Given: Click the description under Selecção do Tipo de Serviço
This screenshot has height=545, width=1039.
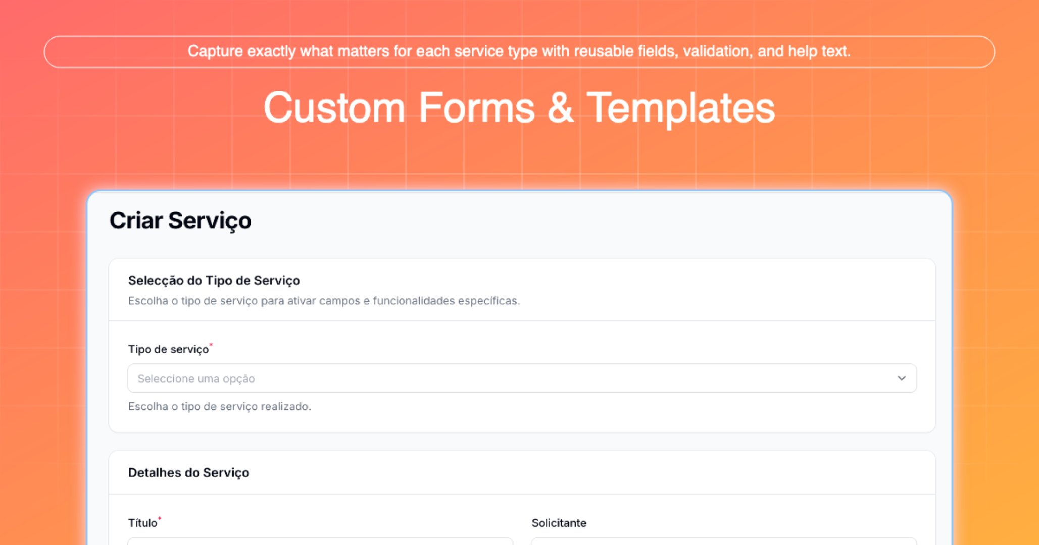Looking at the screenshot, I should [324, 301].
